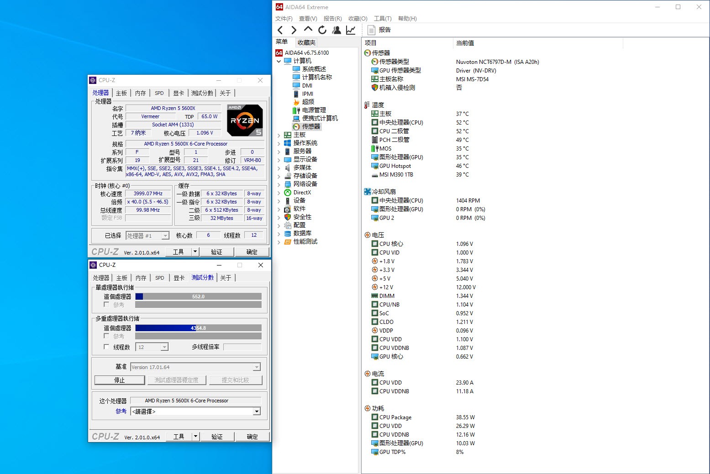The image size is (710, 474).
Task: Select 传感器 sensor item in tree
Action: (311, 126)
